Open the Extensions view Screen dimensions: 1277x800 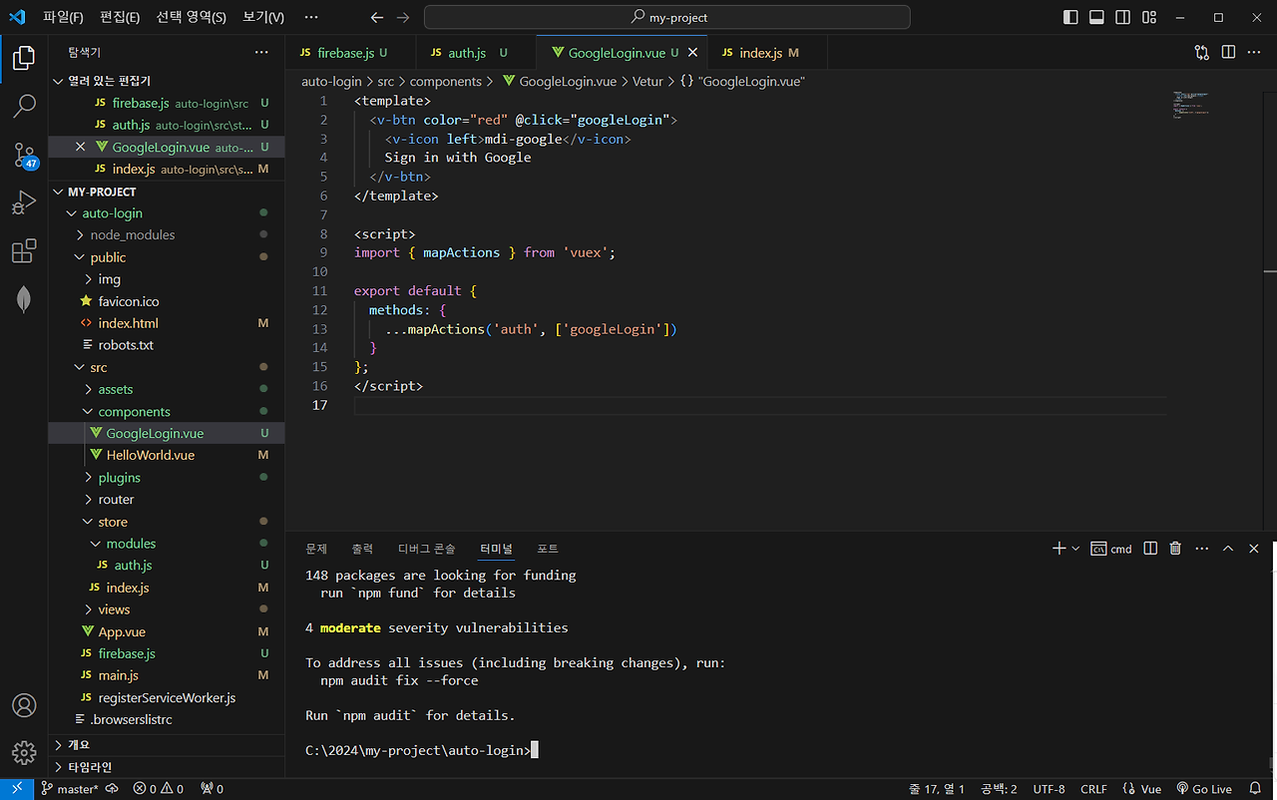[24, 251]
